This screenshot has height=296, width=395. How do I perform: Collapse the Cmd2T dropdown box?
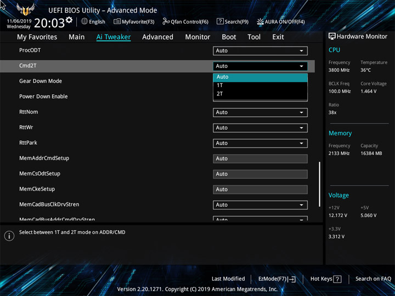coord(260,66)
